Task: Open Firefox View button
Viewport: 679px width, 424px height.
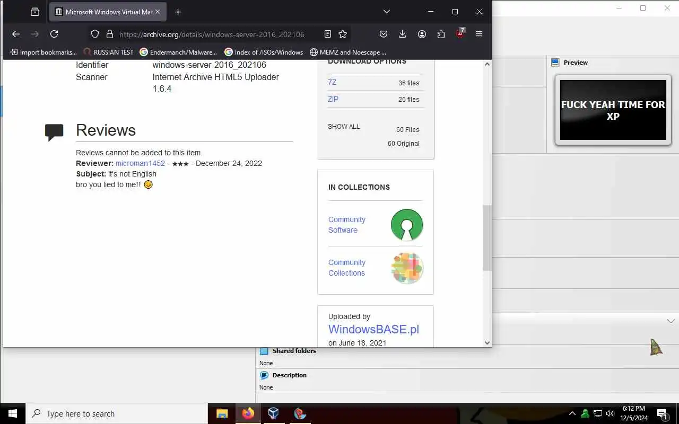Action: pyautogui.click(x=35, y=12)
